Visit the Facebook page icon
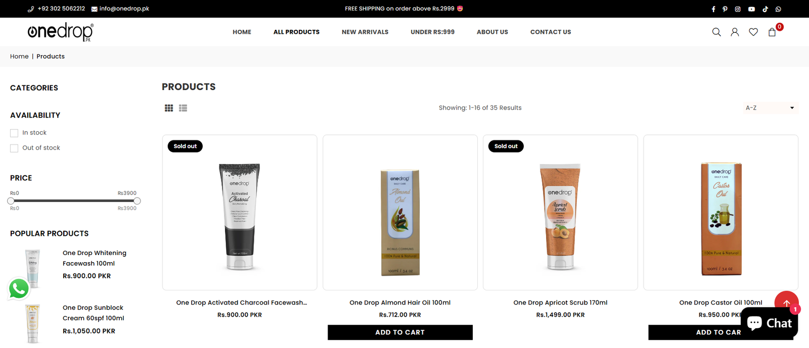Viewport: 809px width, 348px height. tap(713, 9)
